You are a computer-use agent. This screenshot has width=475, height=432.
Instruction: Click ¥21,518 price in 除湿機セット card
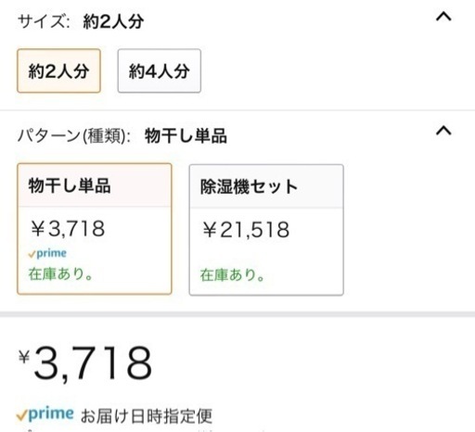[246, 230]
